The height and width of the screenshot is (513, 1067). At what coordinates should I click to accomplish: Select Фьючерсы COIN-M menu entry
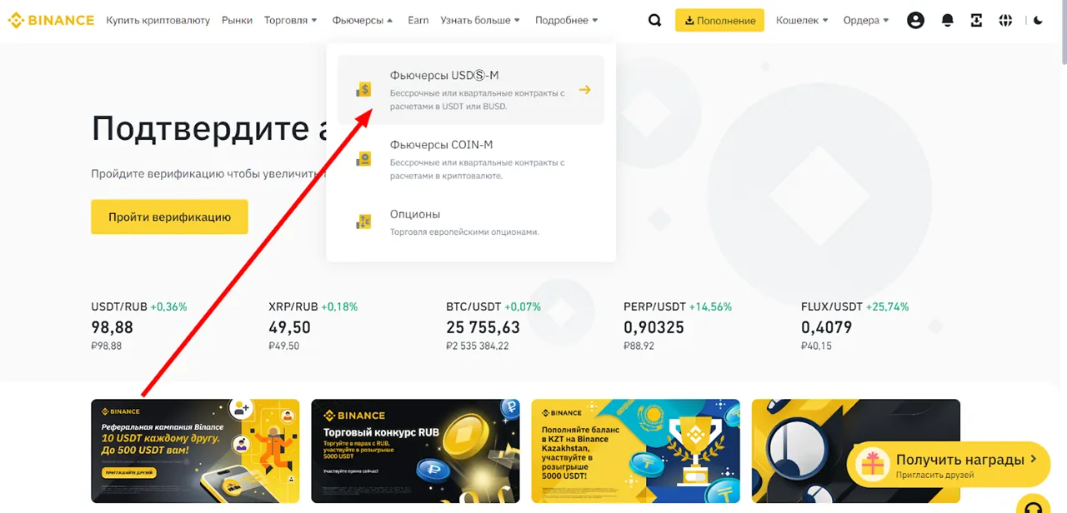[471, 159]
